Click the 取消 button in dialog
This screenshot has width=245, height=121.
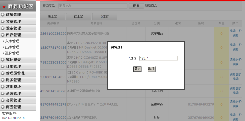tap(151, 69)
